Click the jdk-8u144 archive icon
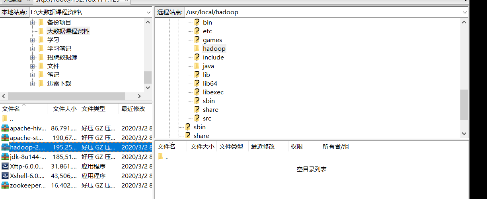Image resolution: width=487 pixels, height=199 pixels. point(5,157)
